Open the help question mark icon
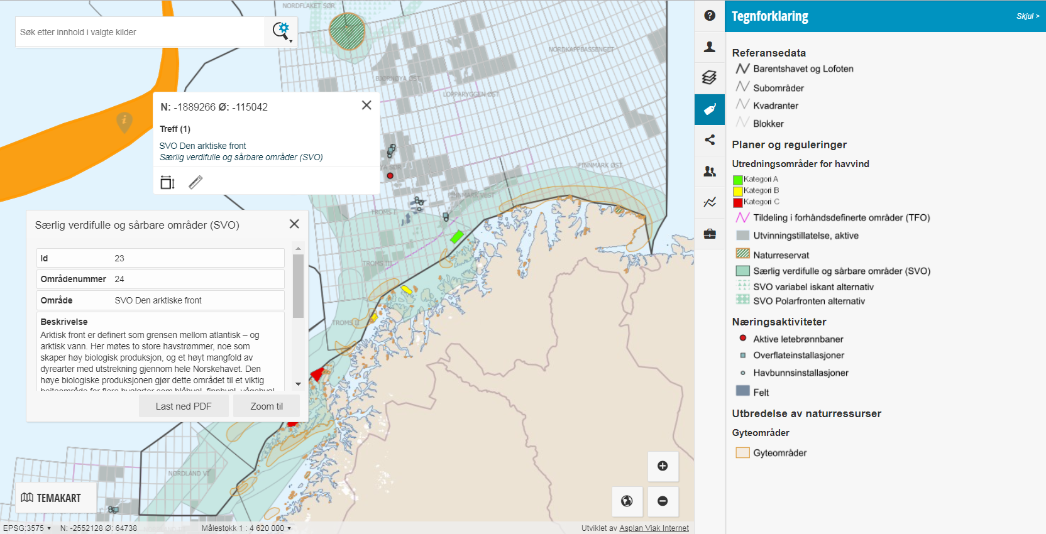Screen dimensions: 1046x534 pos(710,16)
